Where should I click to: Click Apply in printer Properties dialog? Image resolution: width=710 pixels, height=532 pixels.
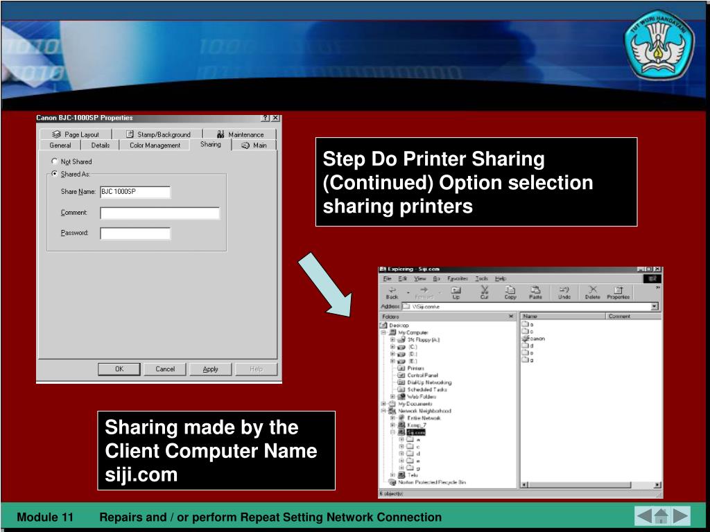[211, 369]
